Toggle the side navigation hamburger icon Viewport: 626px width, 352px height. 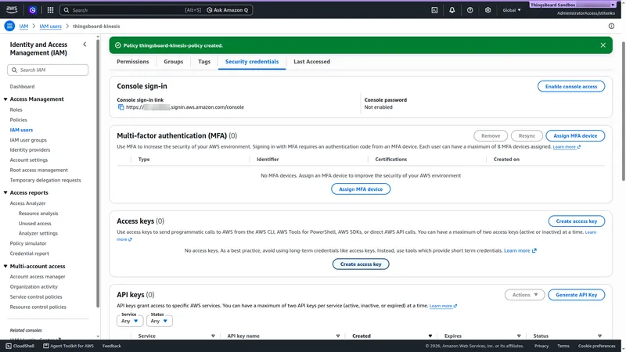[9, 26]
